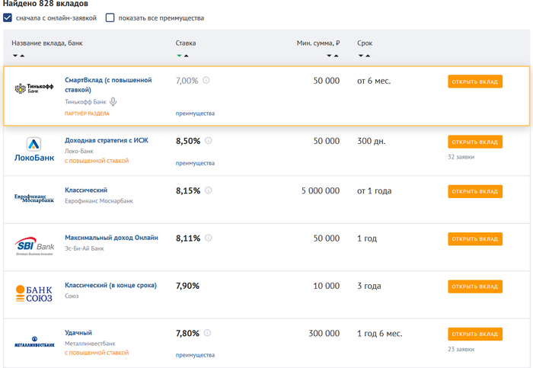Click info icon next to 7,80% rate
The image size is (533, 368).
[x=207, y=333]
